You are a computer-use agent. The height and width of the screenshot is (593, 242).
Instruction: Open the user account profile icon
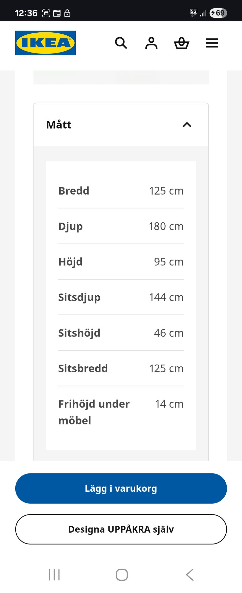(x=151, y=43)
